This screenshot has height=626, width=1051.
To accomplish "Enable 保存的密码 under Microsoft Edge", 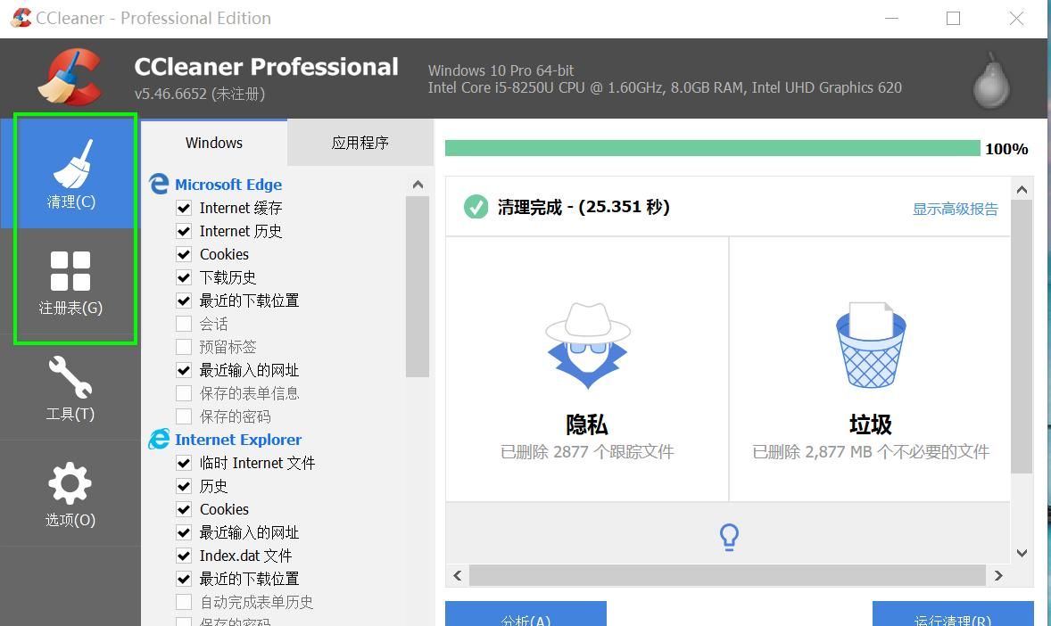I will point(184,416).
